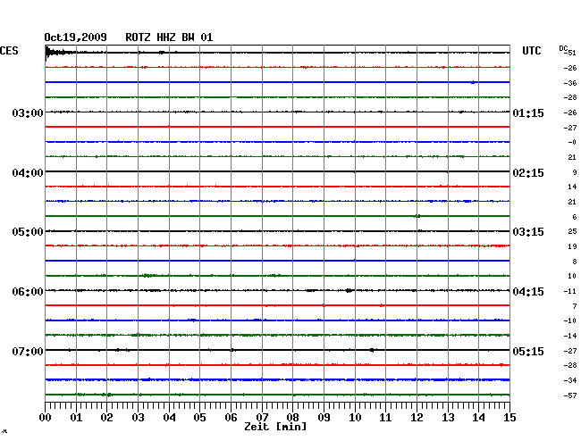
Task: Click the DC offset value 51
Action: pos(572,53)
